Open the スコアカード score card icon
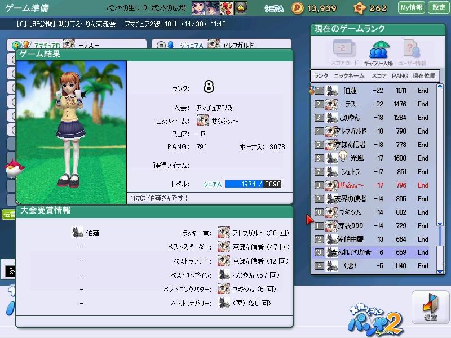This screenshot has height=338, width=451. pyautogui.click(x=344, y=53)
